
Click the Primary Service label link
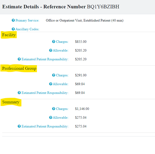point(28,20)
